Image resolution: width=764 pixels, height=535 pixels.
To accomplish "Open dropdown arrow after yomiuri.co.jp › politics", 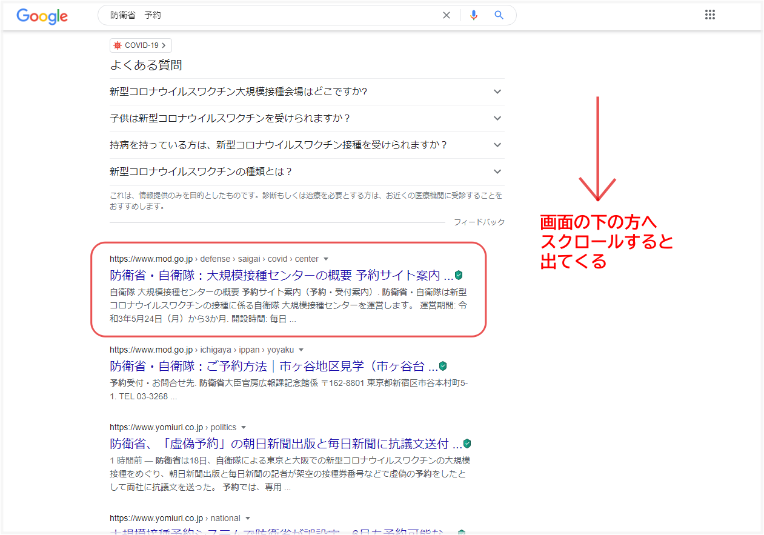I will click(244, 428).
